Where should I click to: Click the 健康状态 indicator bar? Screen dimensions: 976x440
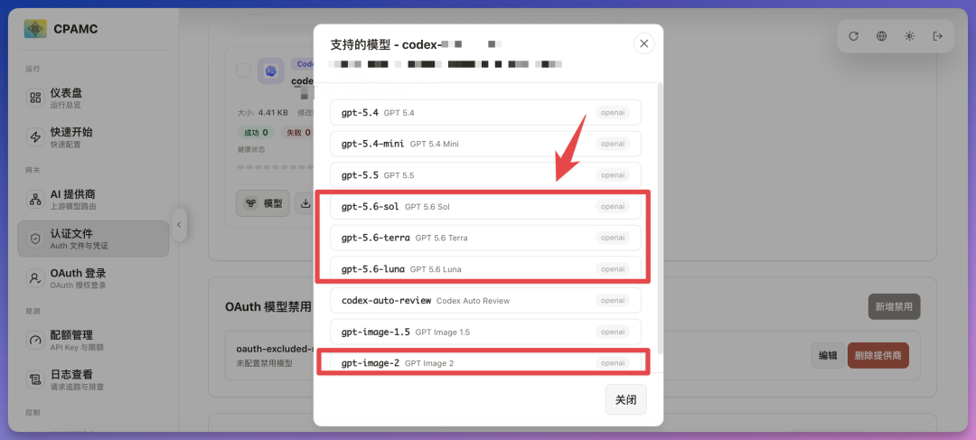(275, 167)
